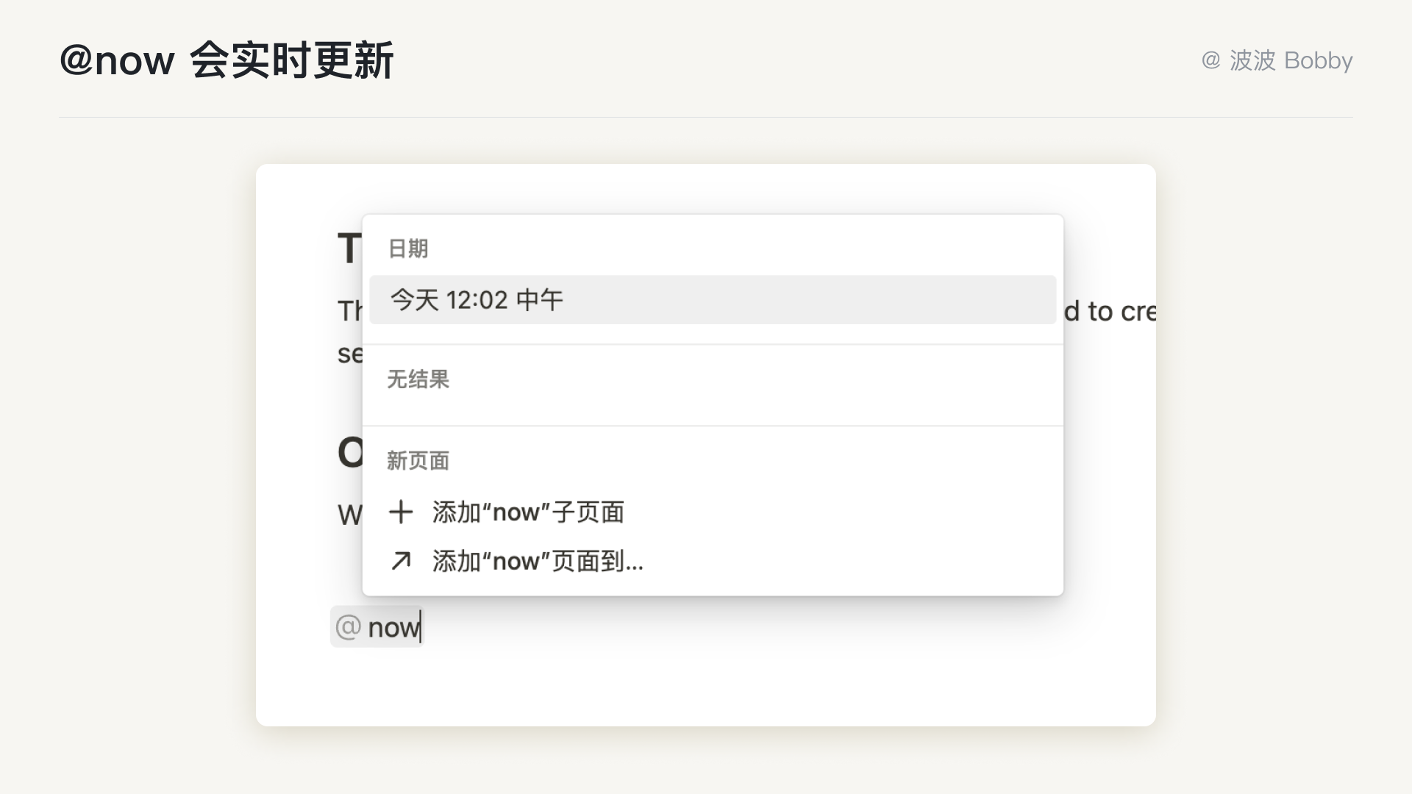
Task: Click the 新页面 section header
Action: (x=418, y=461)
